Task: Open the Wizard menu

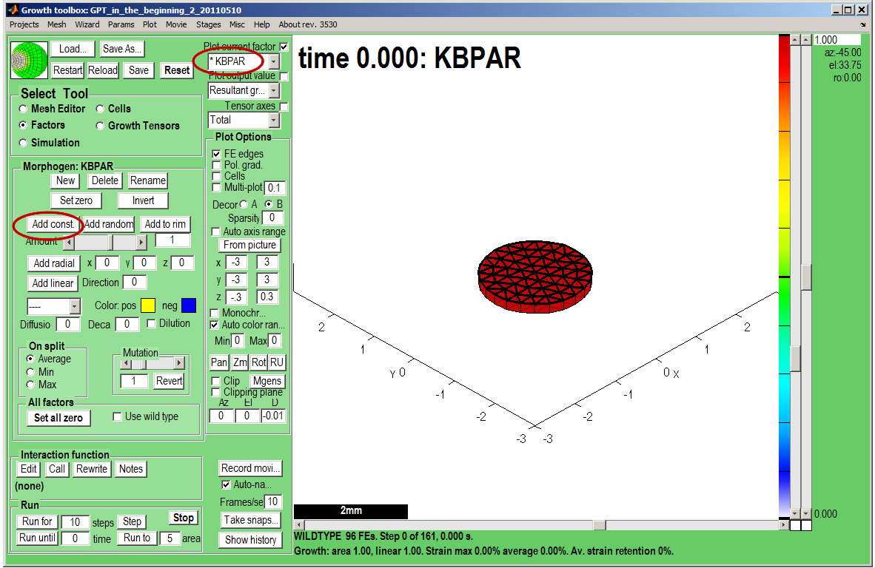Action: click(x=87, y=24)
